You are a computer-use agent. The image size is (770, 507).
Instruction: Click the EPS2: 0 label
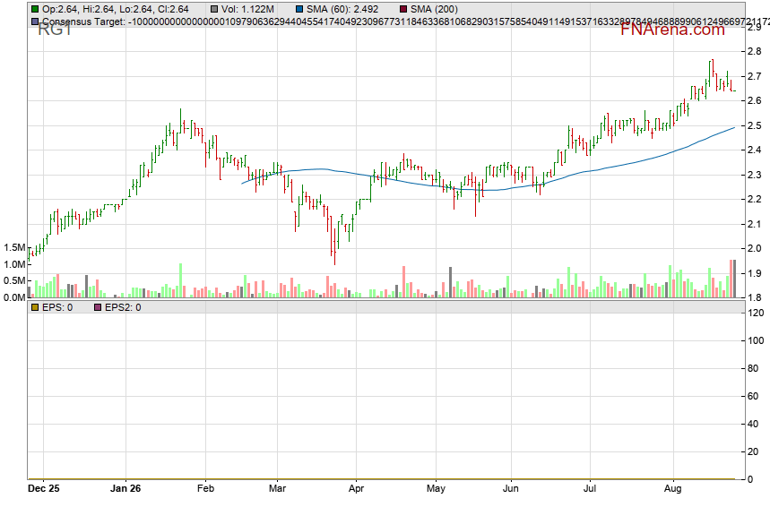pyautogui.click(x=123, y=308)
